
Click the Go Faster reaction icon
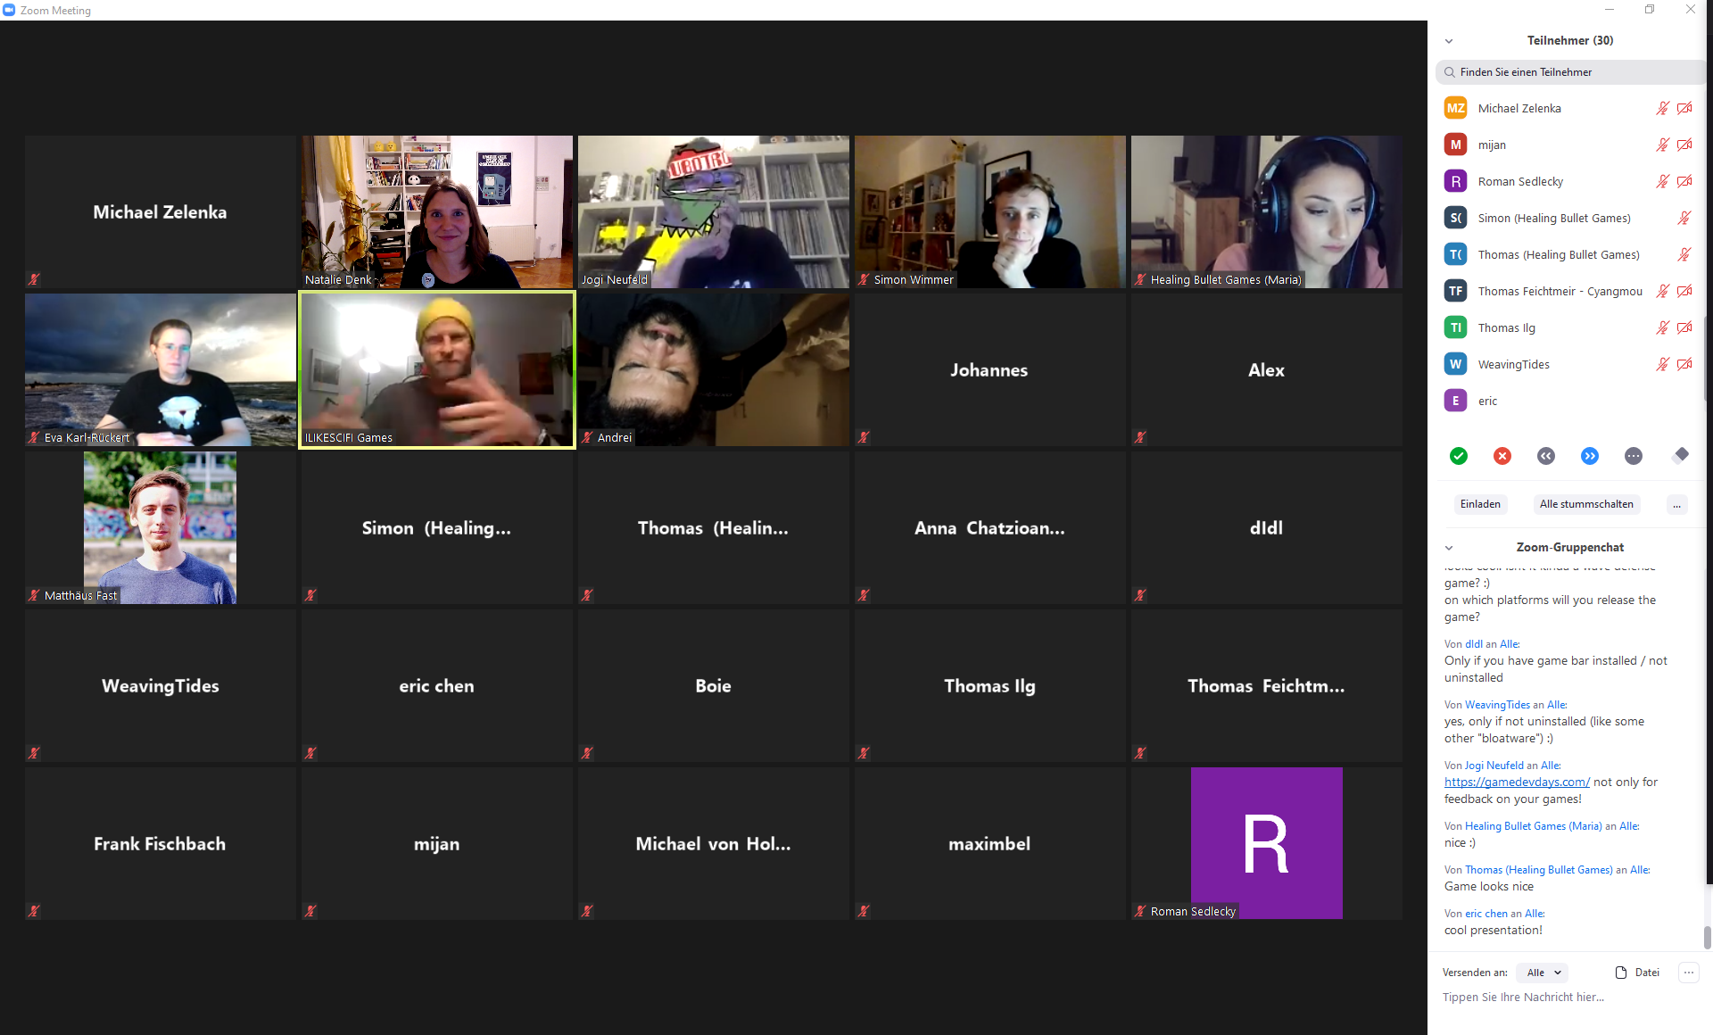click(x=1589, y=456)
